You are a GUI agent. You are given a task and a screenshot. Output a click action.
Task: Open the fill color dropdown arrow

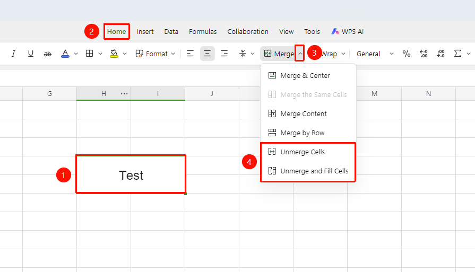click(x=125, y=54)
